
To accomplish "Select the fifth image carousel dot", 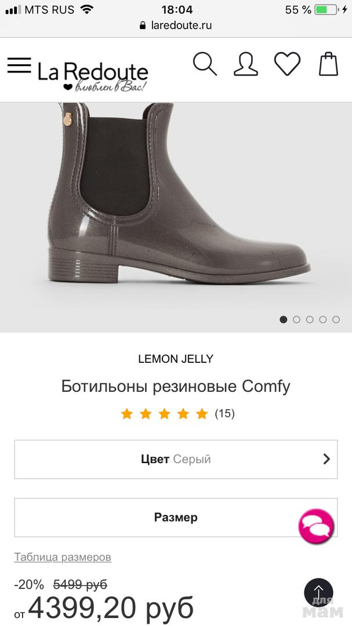I will coord(336,319).
